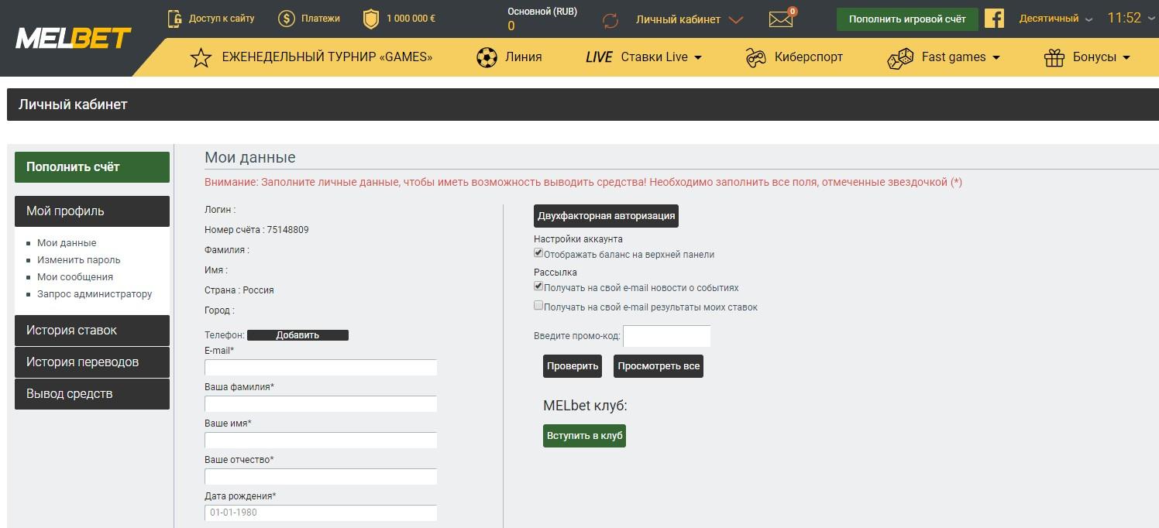Open the envelope messages icon
The width and height of the screenshot is (1159, 528).
coord(781,19)
